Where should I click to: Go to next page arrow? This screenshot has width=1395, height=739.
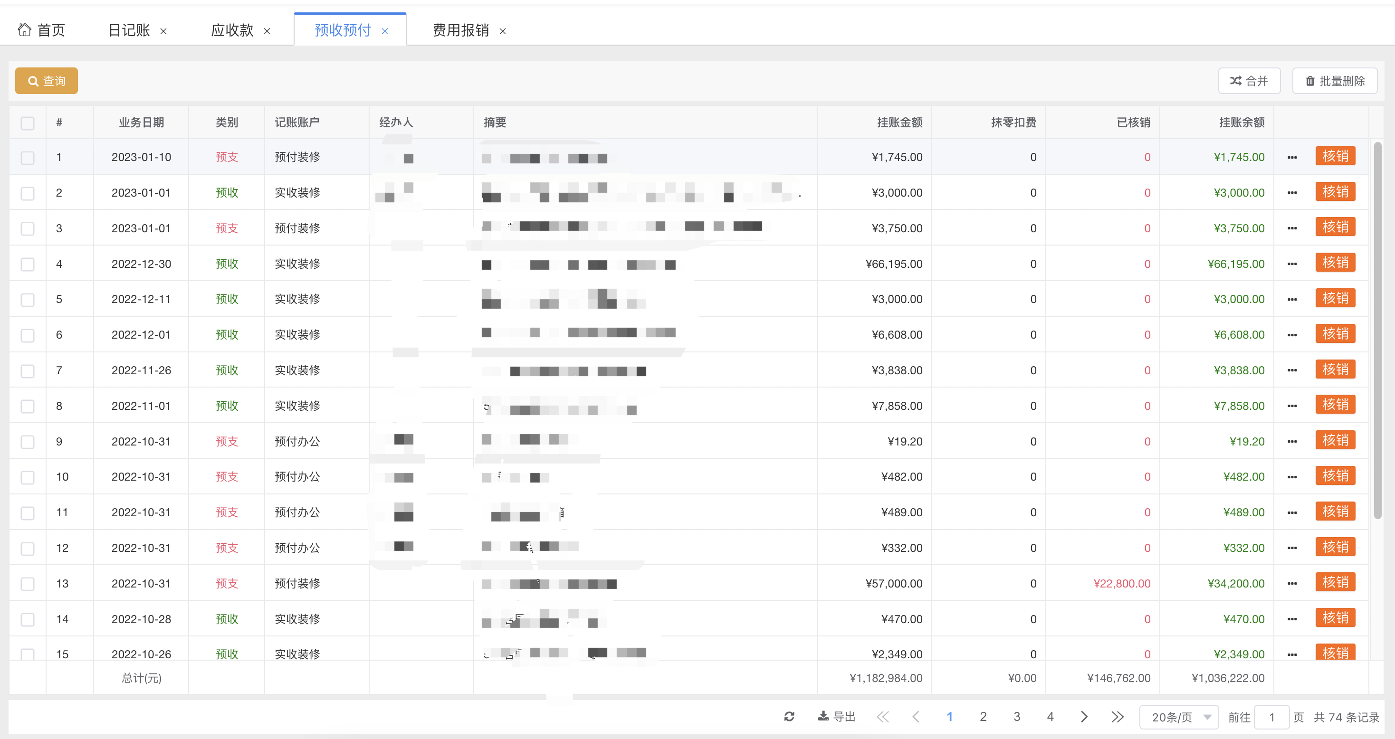pos(1084,717)
